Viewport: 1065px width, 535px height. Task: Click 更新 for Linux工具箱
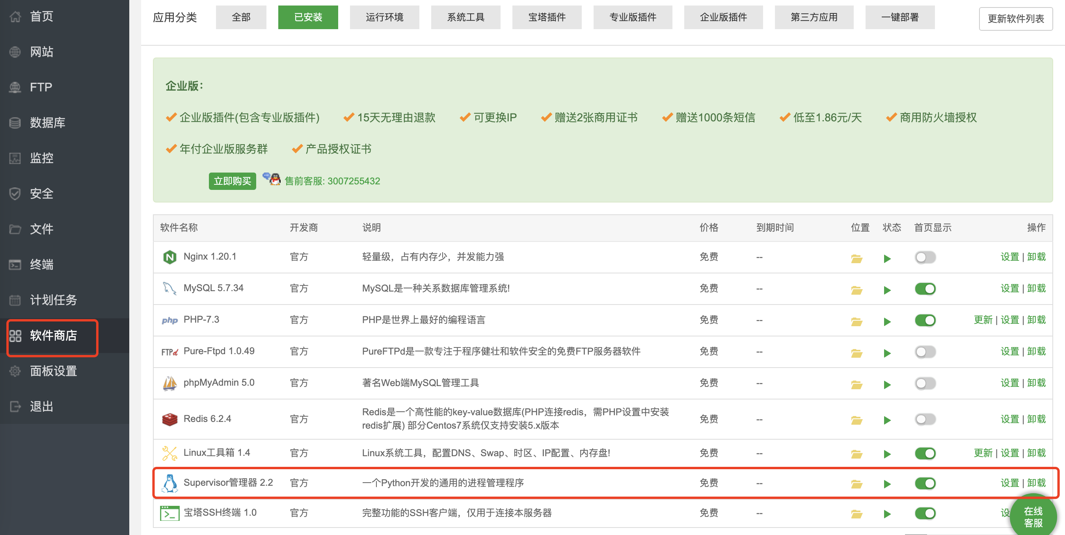tap(983, 453)
